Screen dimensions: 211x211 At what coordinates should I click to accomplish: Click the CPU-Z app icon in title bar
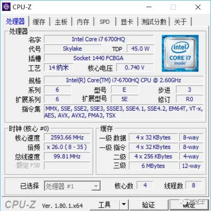pyautogui.click(x=6, y=7)
